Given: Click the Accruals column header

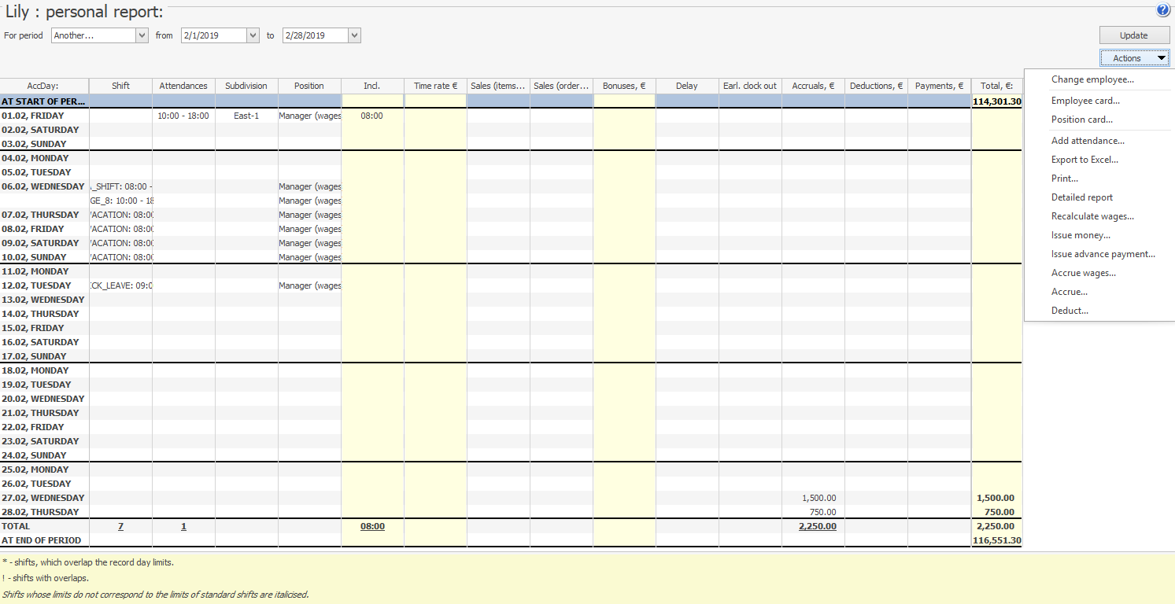Looking at the screenshot, I should point(813,86).
